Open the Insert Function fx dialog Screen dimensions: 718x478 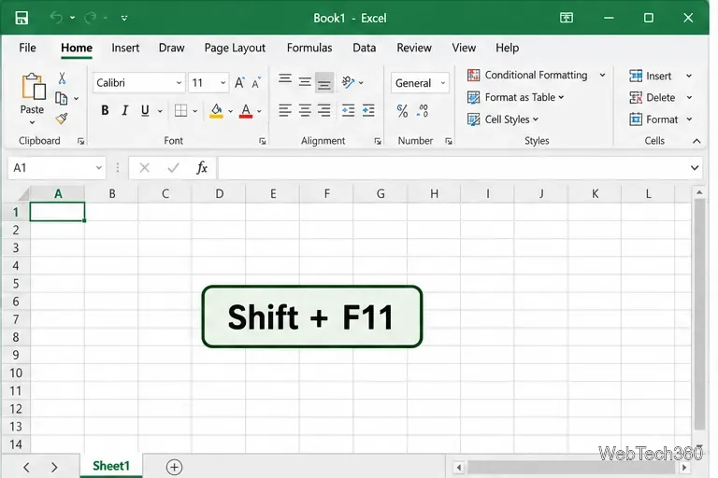[202, 168]
